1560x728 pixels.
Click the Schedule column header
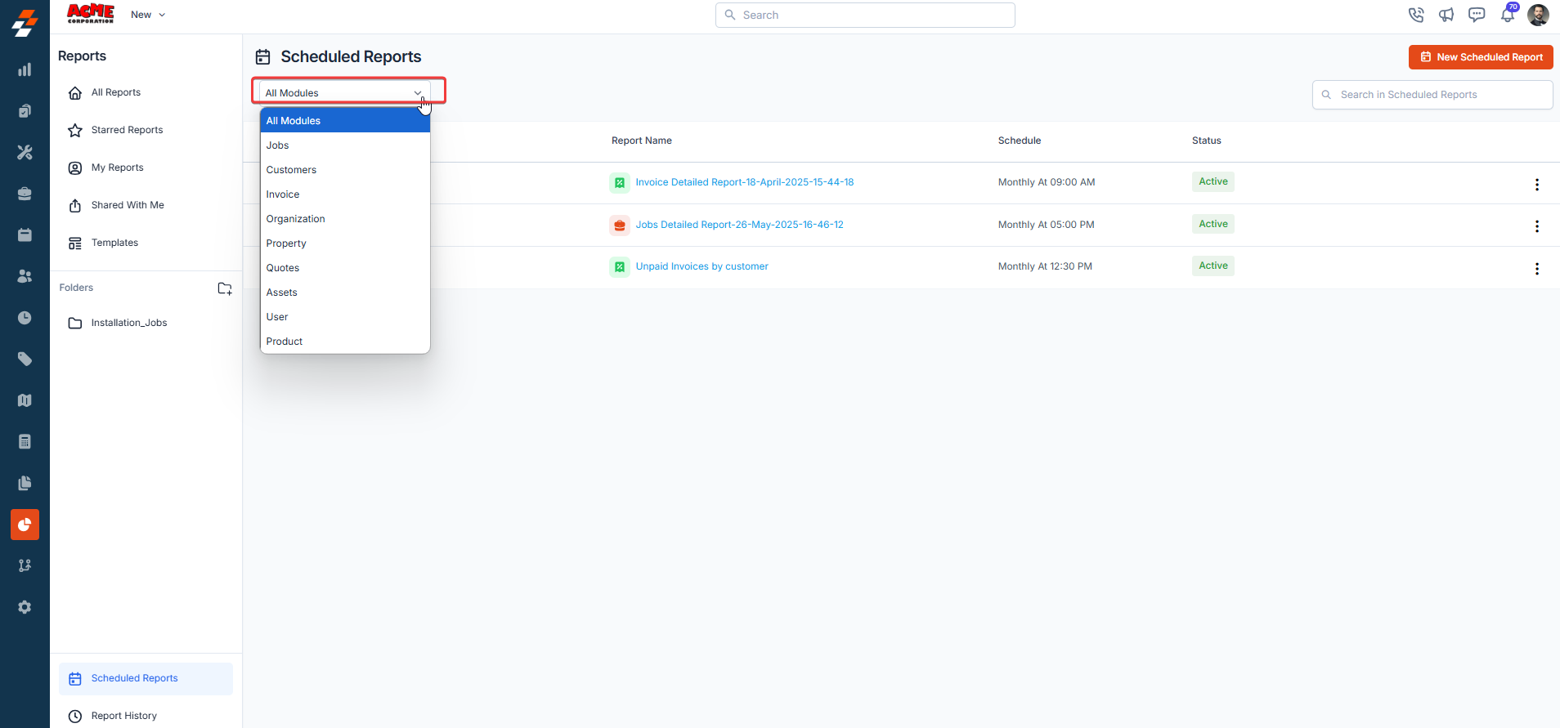tap(1020, 141)
